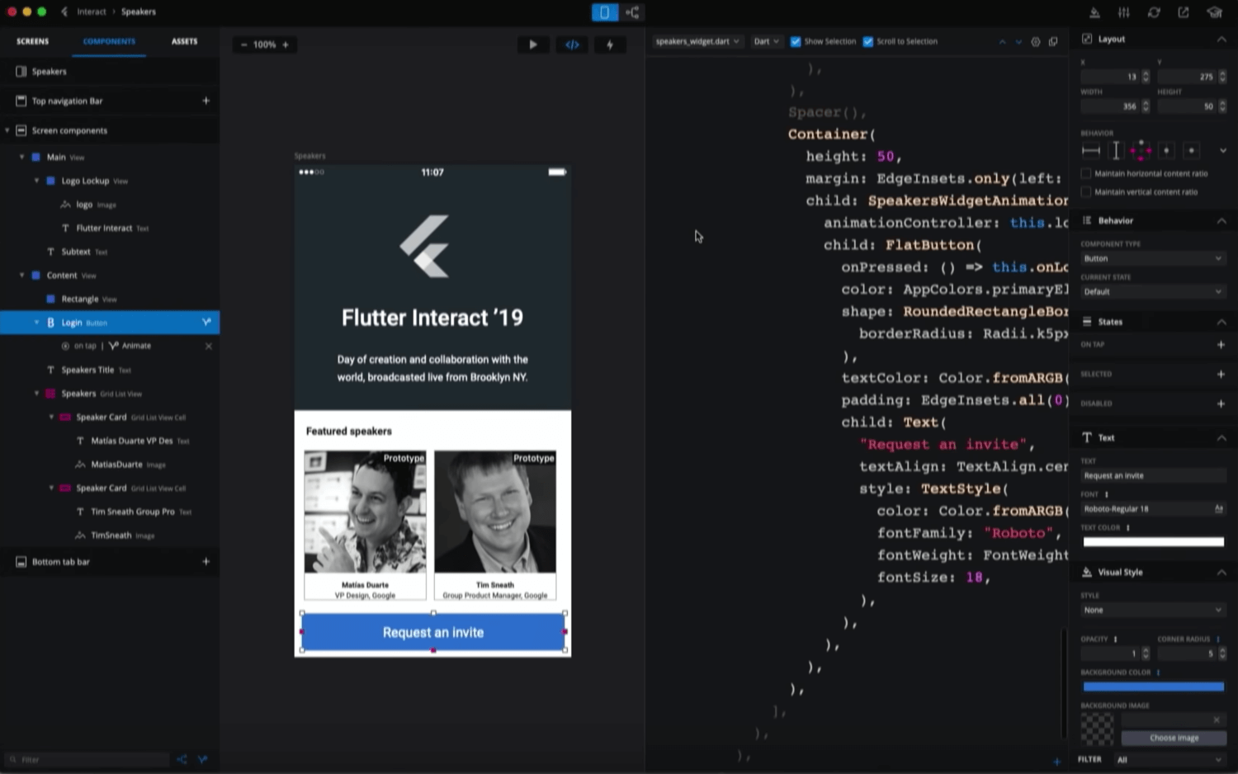Toggle the code view icon

point(572,45)
